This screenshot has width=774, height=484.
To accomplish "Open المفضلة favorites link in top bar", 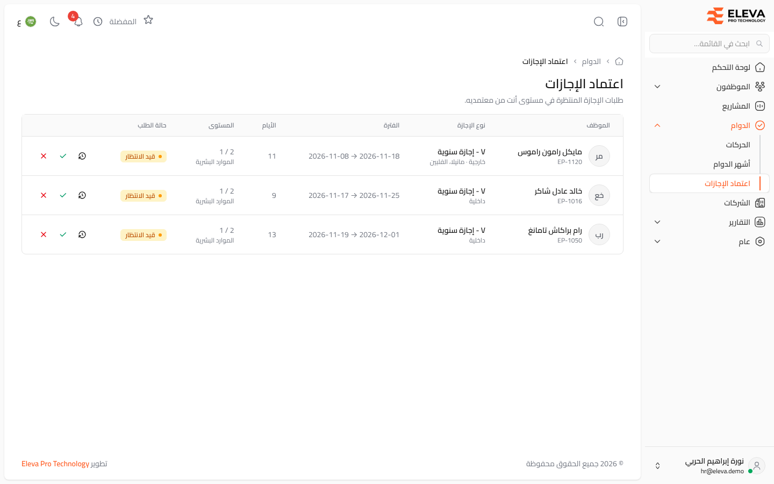I will pos(123,22).
